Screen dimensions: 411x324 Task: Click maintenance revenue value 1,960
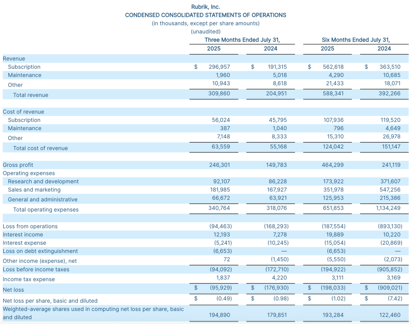223,75
